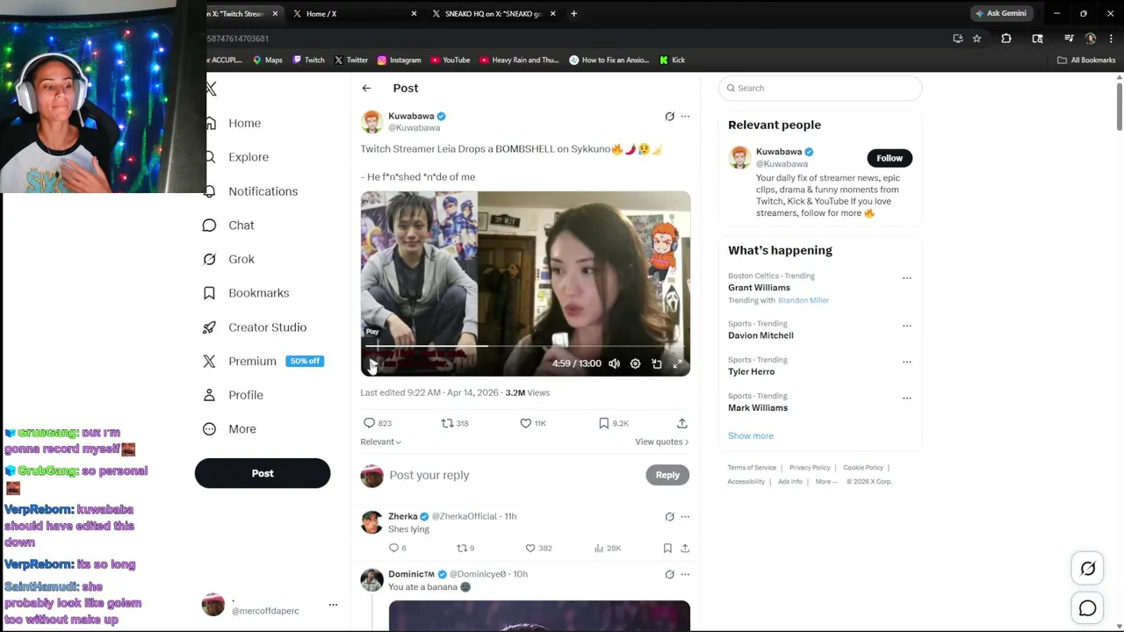This screenshot has height=632, width=1124.
Task: View analytics on Zherka's reply (28K)
Action: pos(608,548)
